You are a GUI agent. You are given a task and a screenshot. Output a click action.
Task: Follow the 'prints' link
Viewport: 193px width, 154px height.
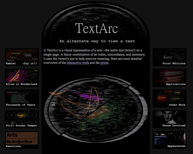click(104, 63)
